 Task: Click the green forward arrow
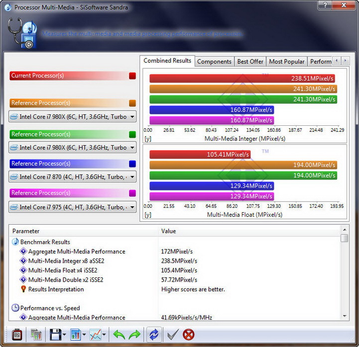pyautogui.click(x=135, y=335)
